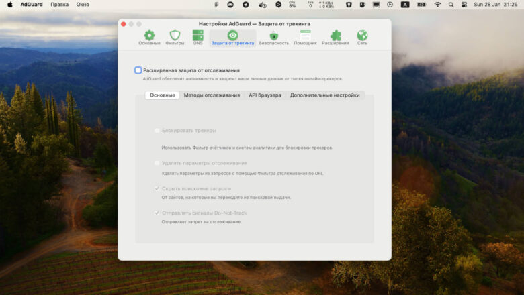524x295 pixels.
Task: Open the AdGuard app menu
Action: point(32,5)
